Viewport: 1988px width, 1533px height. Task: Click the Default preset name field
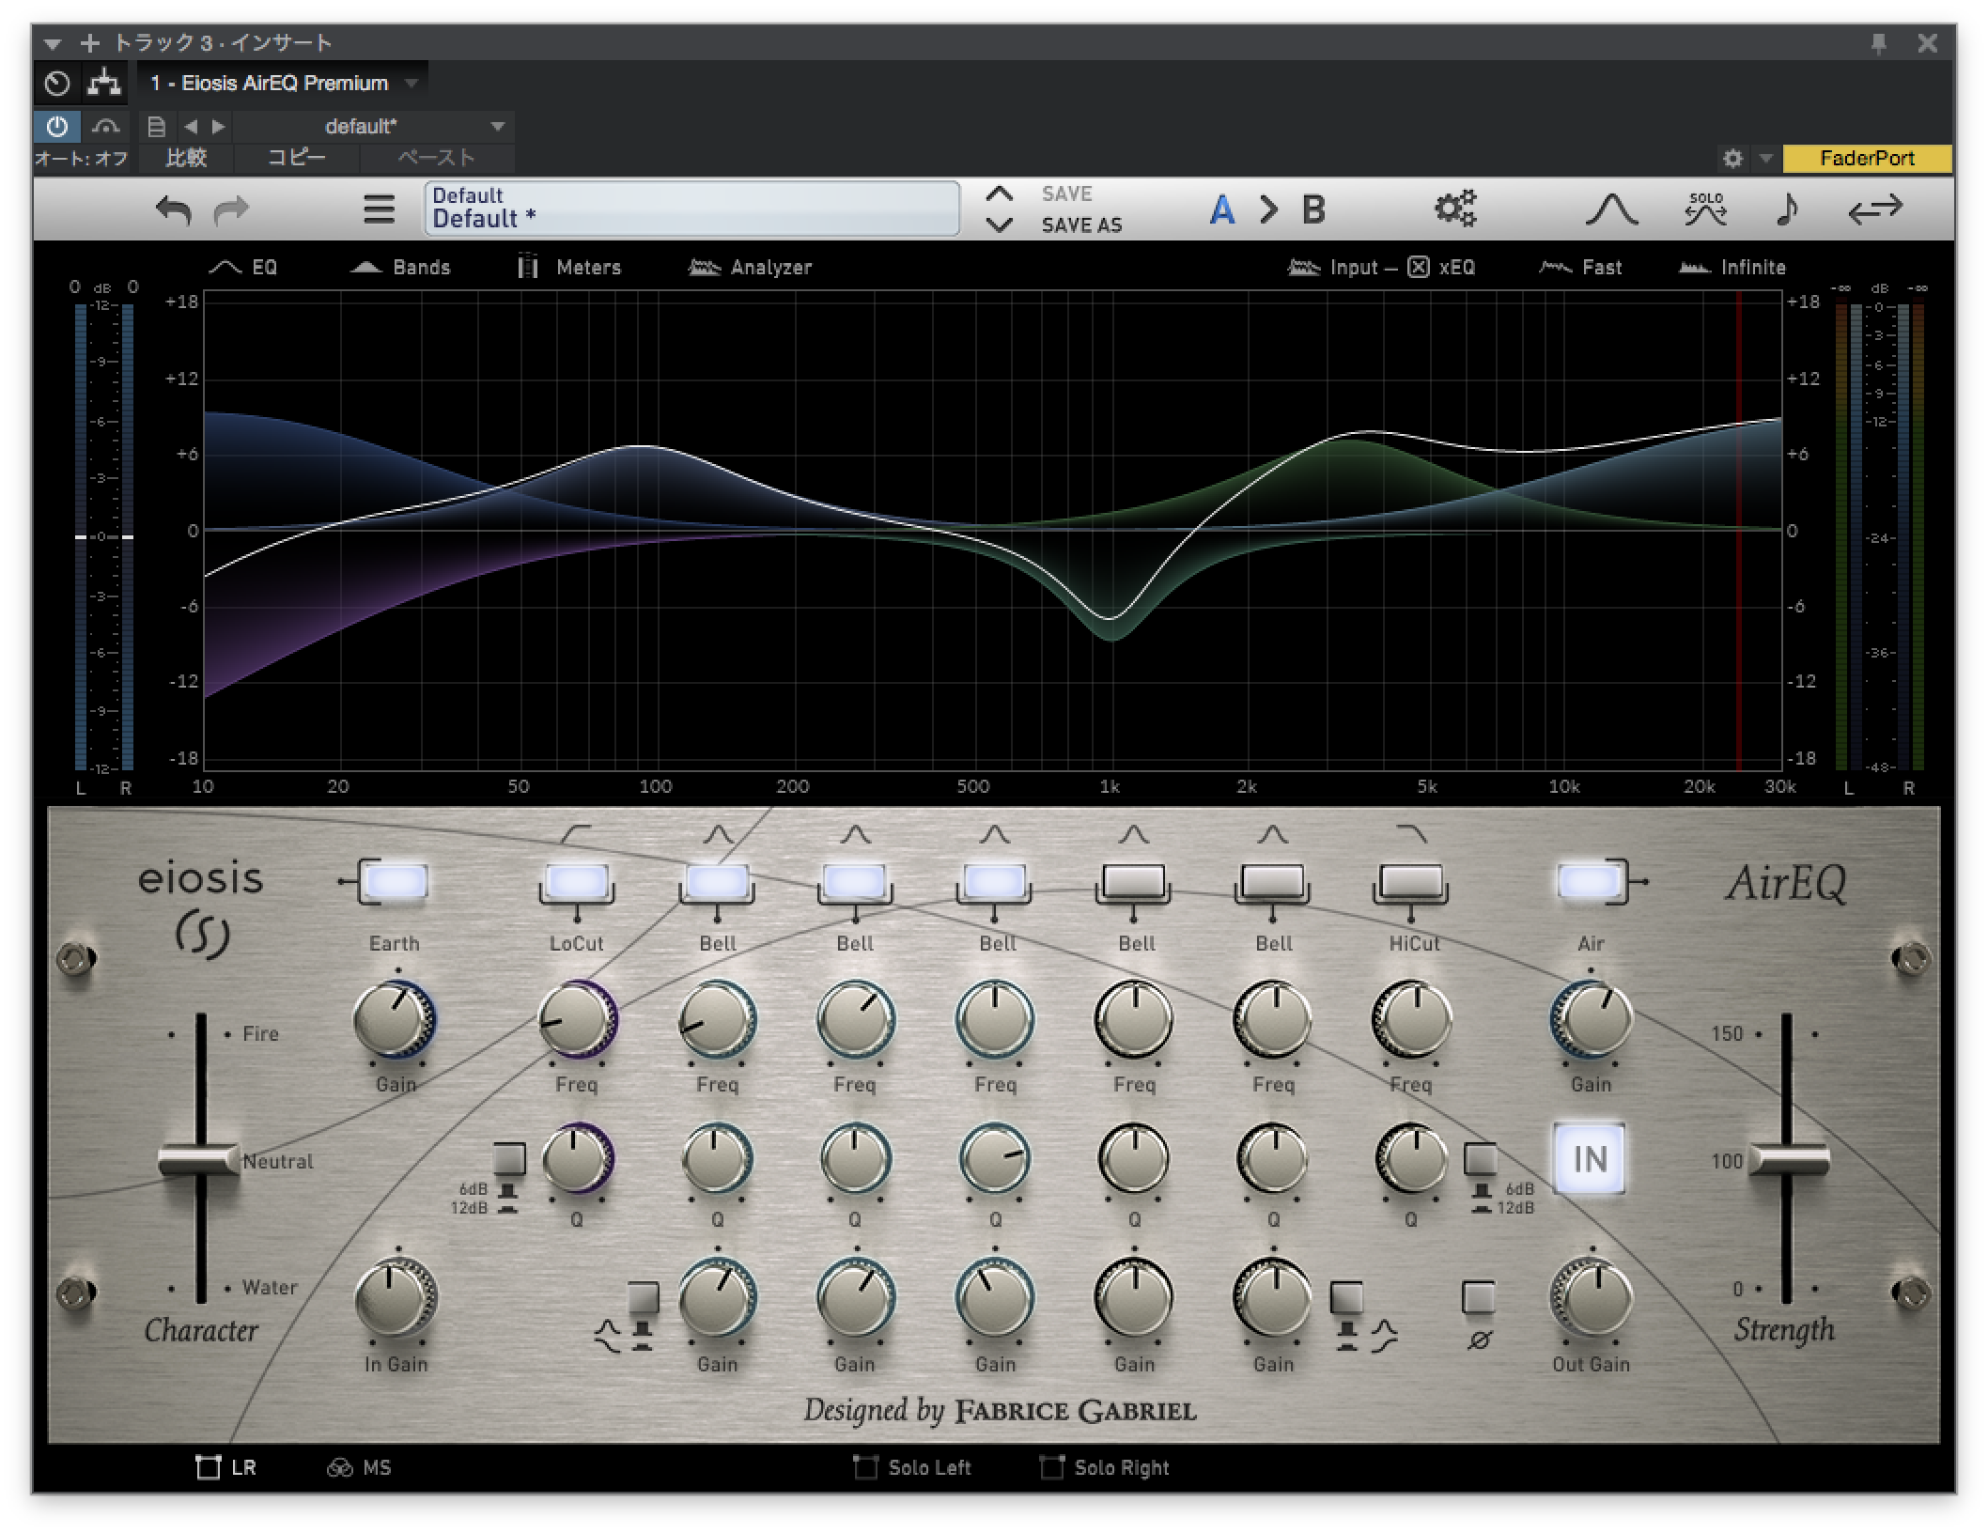[691, 209]
